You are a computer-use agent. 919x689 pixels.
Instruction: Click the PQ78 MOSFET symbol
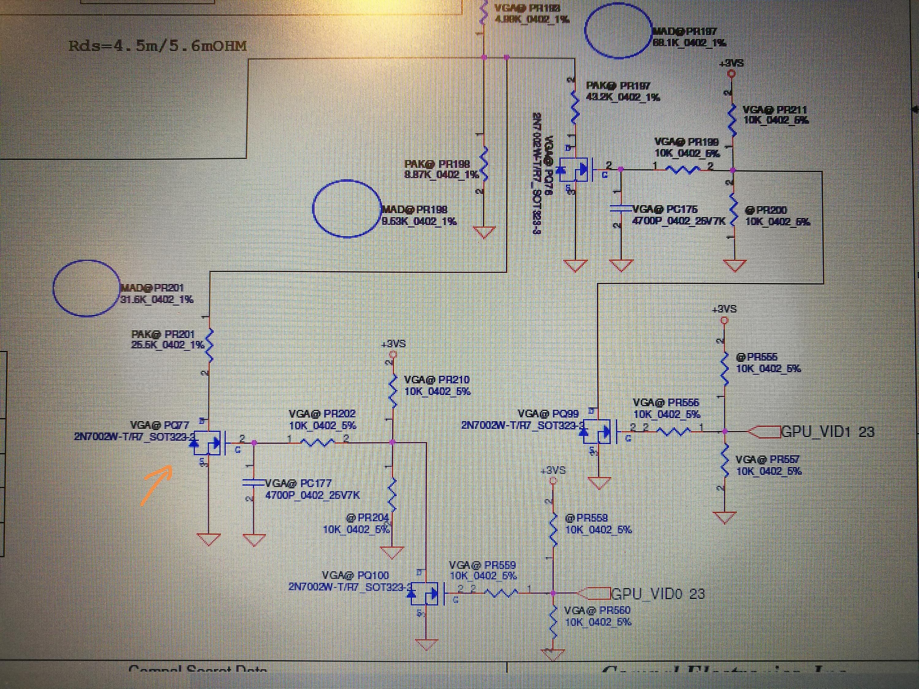pyautogui.click(x=574, y=169)
